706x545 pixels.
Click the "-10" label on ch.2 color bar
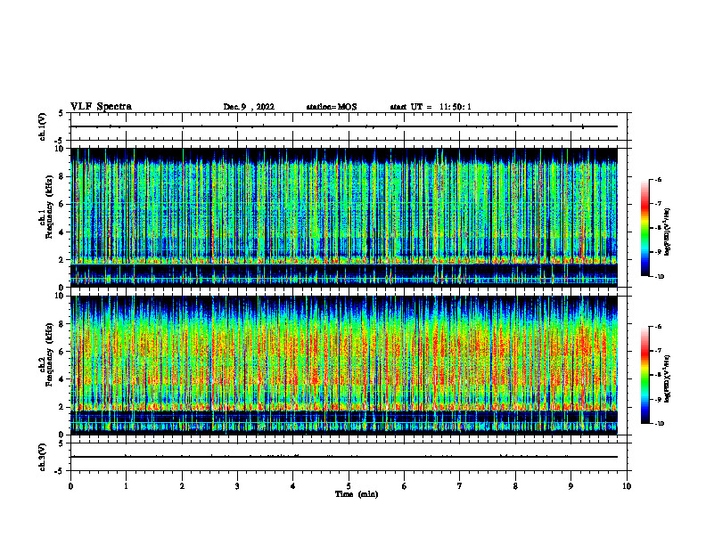(660, 424)
